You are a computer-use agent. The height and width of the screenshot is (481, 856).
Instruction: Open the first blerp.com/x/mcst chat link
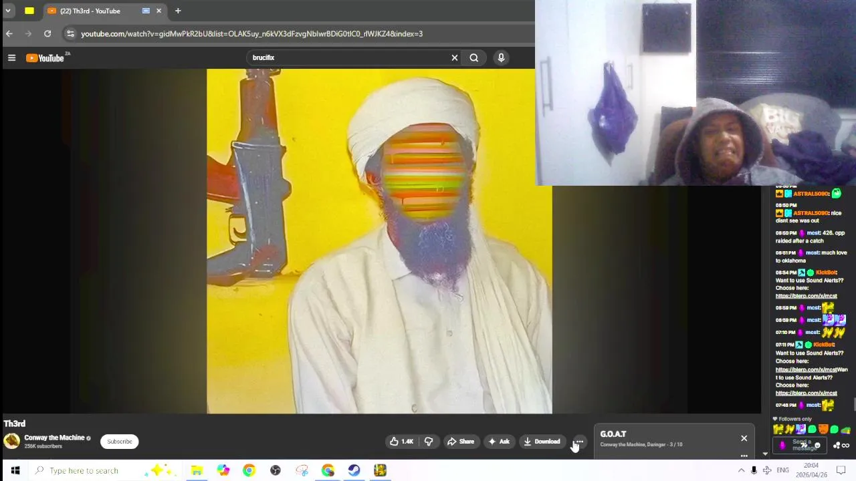click(806, 296)
